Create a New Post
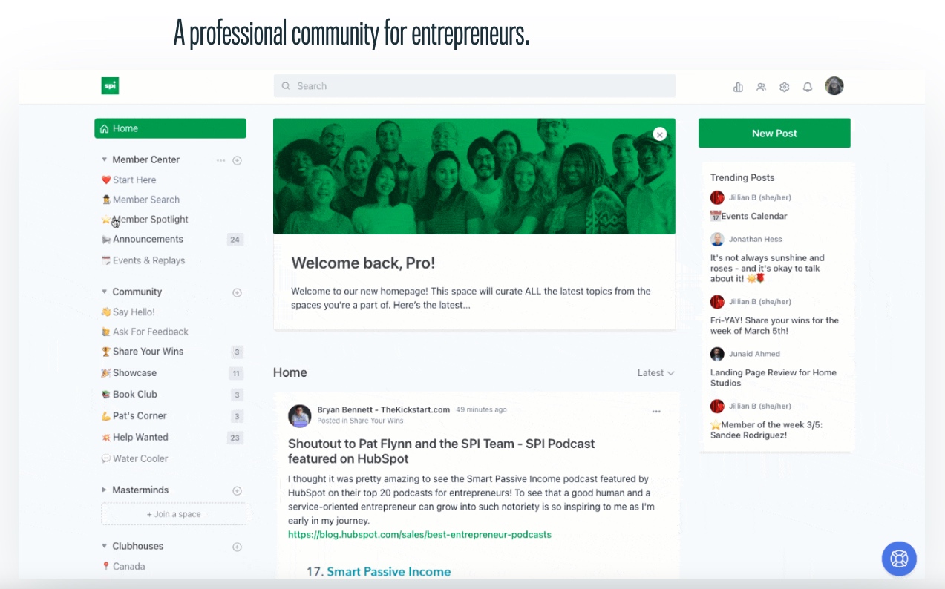The height and width of the screenshot is (589, 945). click(x=774, y=133)
